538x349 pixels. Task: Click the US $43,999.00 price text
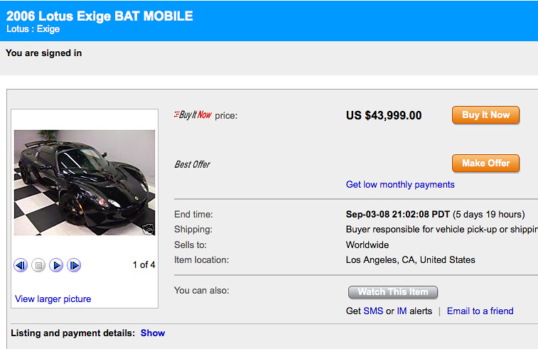pyautogui.click(x=384, y=115)
